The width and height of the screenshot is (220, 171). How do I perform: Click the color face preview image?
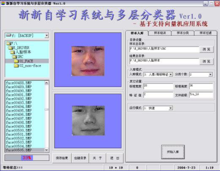[88, 61]
